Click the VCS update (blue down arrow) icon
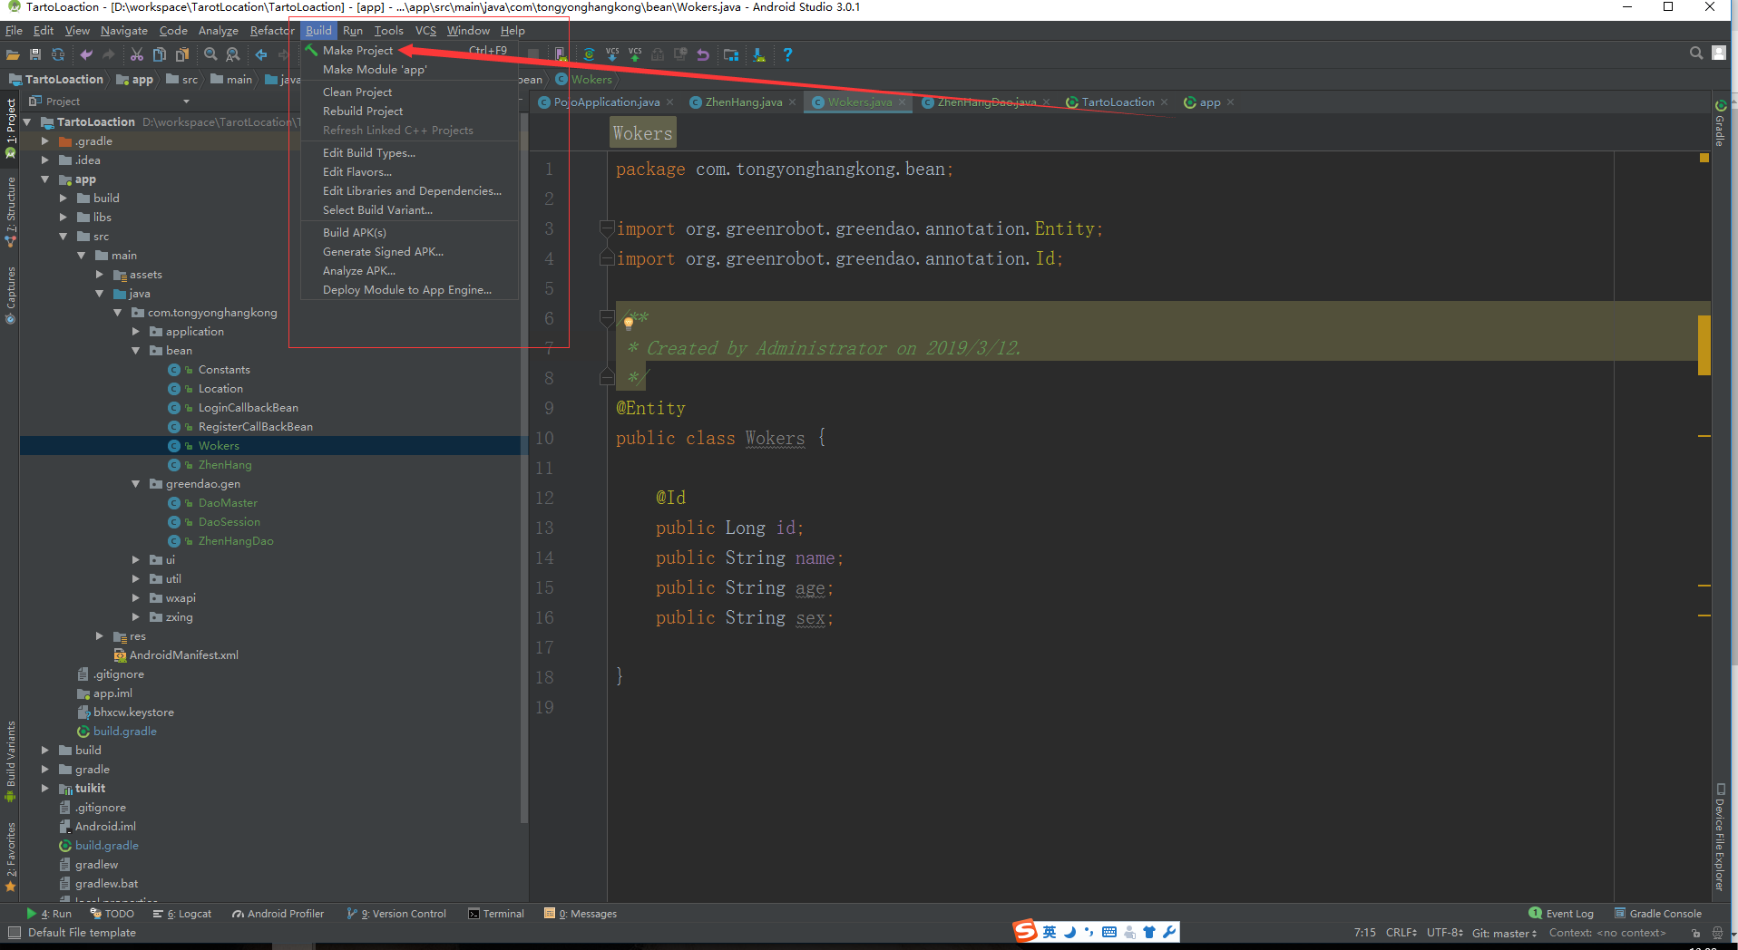Screen dimensions: 1738x950 click(611, 54)
